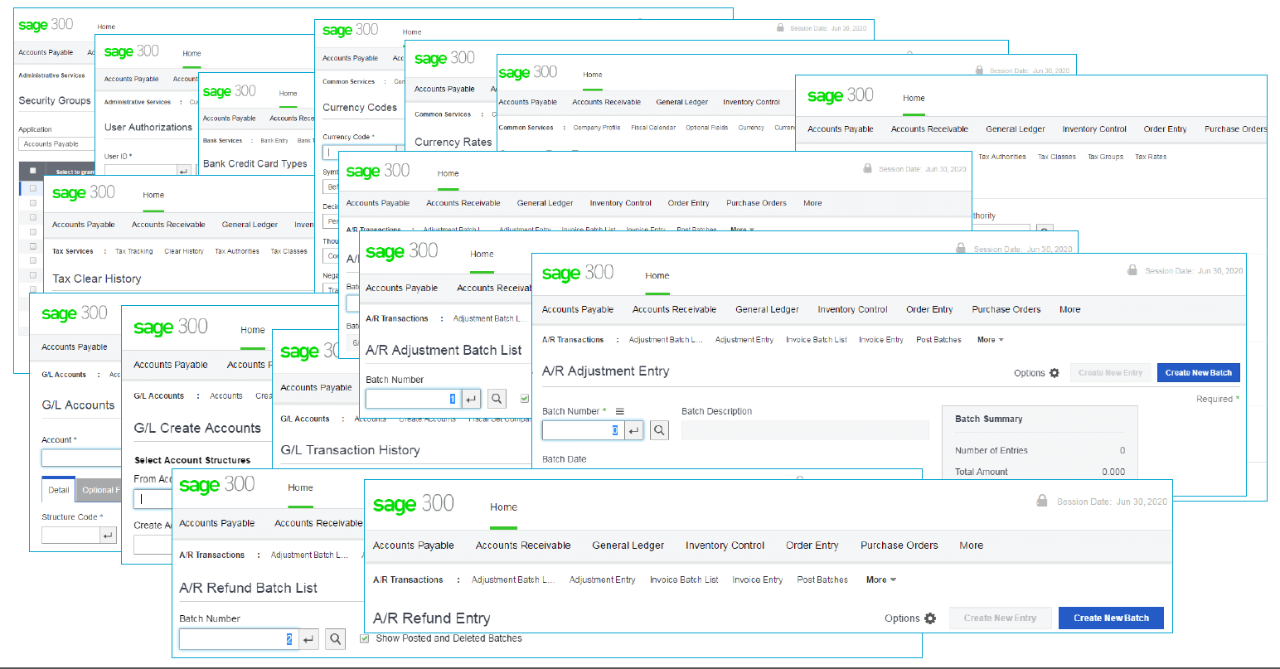Tick the third row checkbox in Security Groups
The width and height of the screenshot is (1280, 669).
point(33,216)
